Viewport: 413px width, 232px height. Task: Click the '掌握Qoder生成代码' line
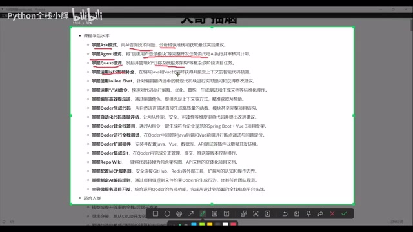pyautogui.click(x=175, y=108)
